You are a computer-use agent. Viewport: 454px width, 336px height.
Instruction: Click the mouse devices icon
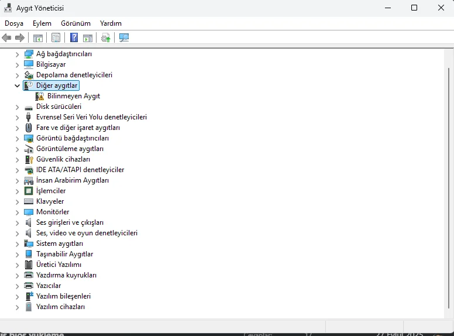28,128
